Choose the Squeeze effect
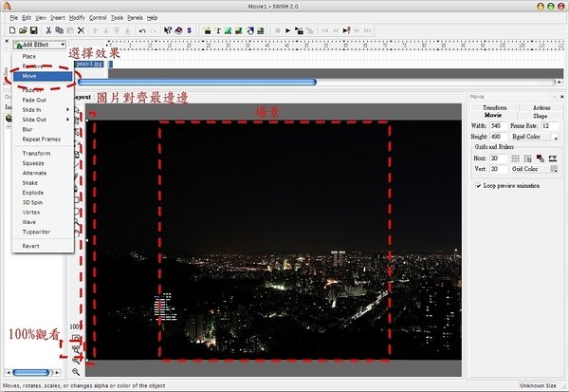569x392 pixels. (x=43, y=163)
